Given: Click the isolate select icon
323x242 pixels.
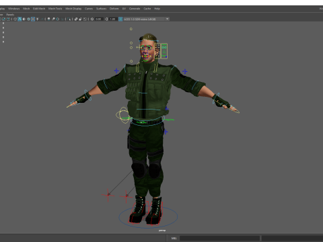Looking at the screenshot, I should (x=69, y=19).
